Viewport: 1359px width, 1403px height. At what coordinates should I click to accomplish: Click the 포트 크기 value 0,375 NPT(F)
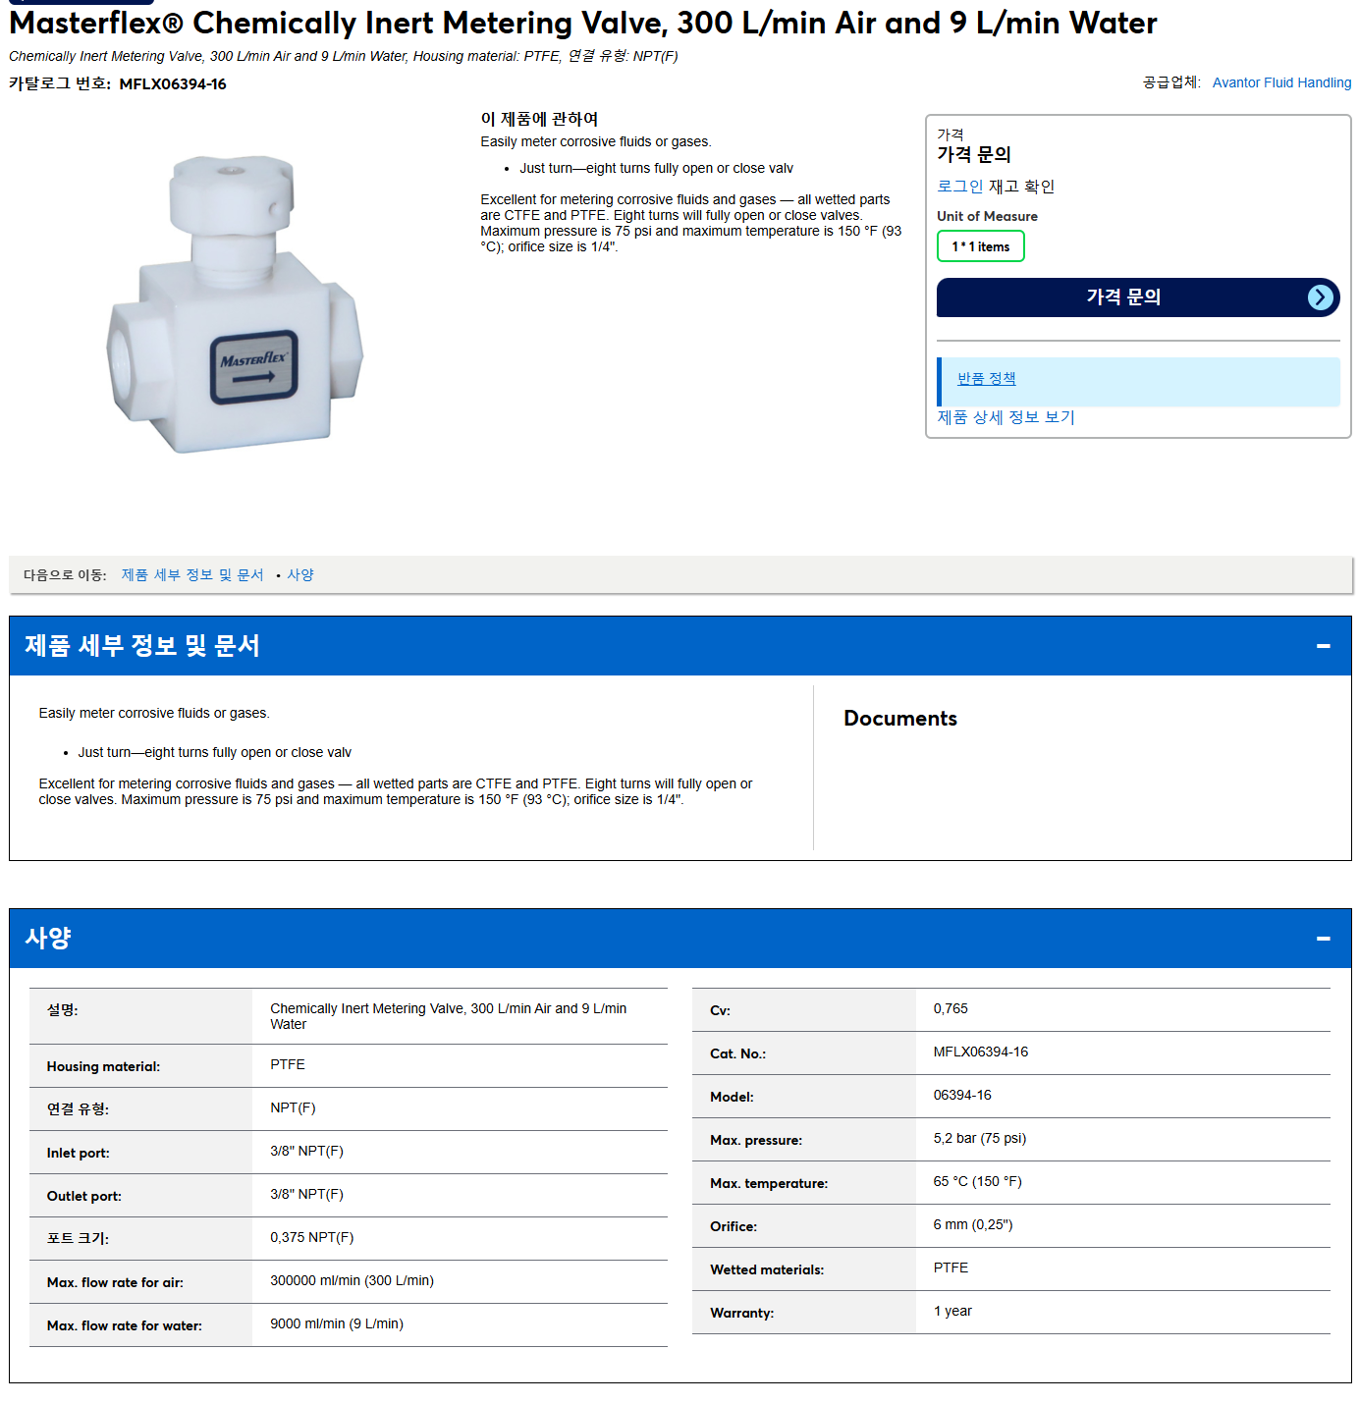(x=312, y=1237)
